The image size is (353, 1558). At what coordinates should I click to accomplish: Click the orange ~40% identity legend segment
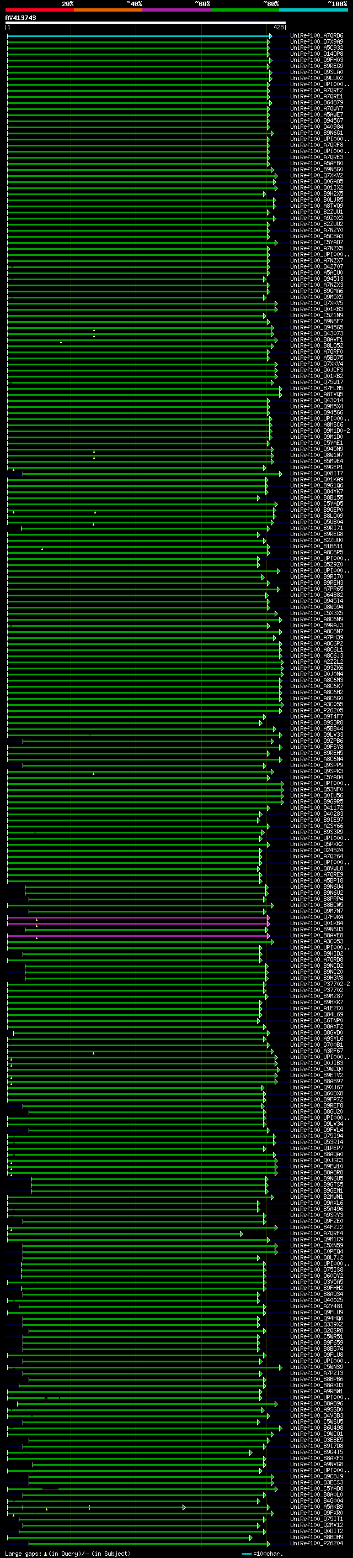click(x=108, y=11)
